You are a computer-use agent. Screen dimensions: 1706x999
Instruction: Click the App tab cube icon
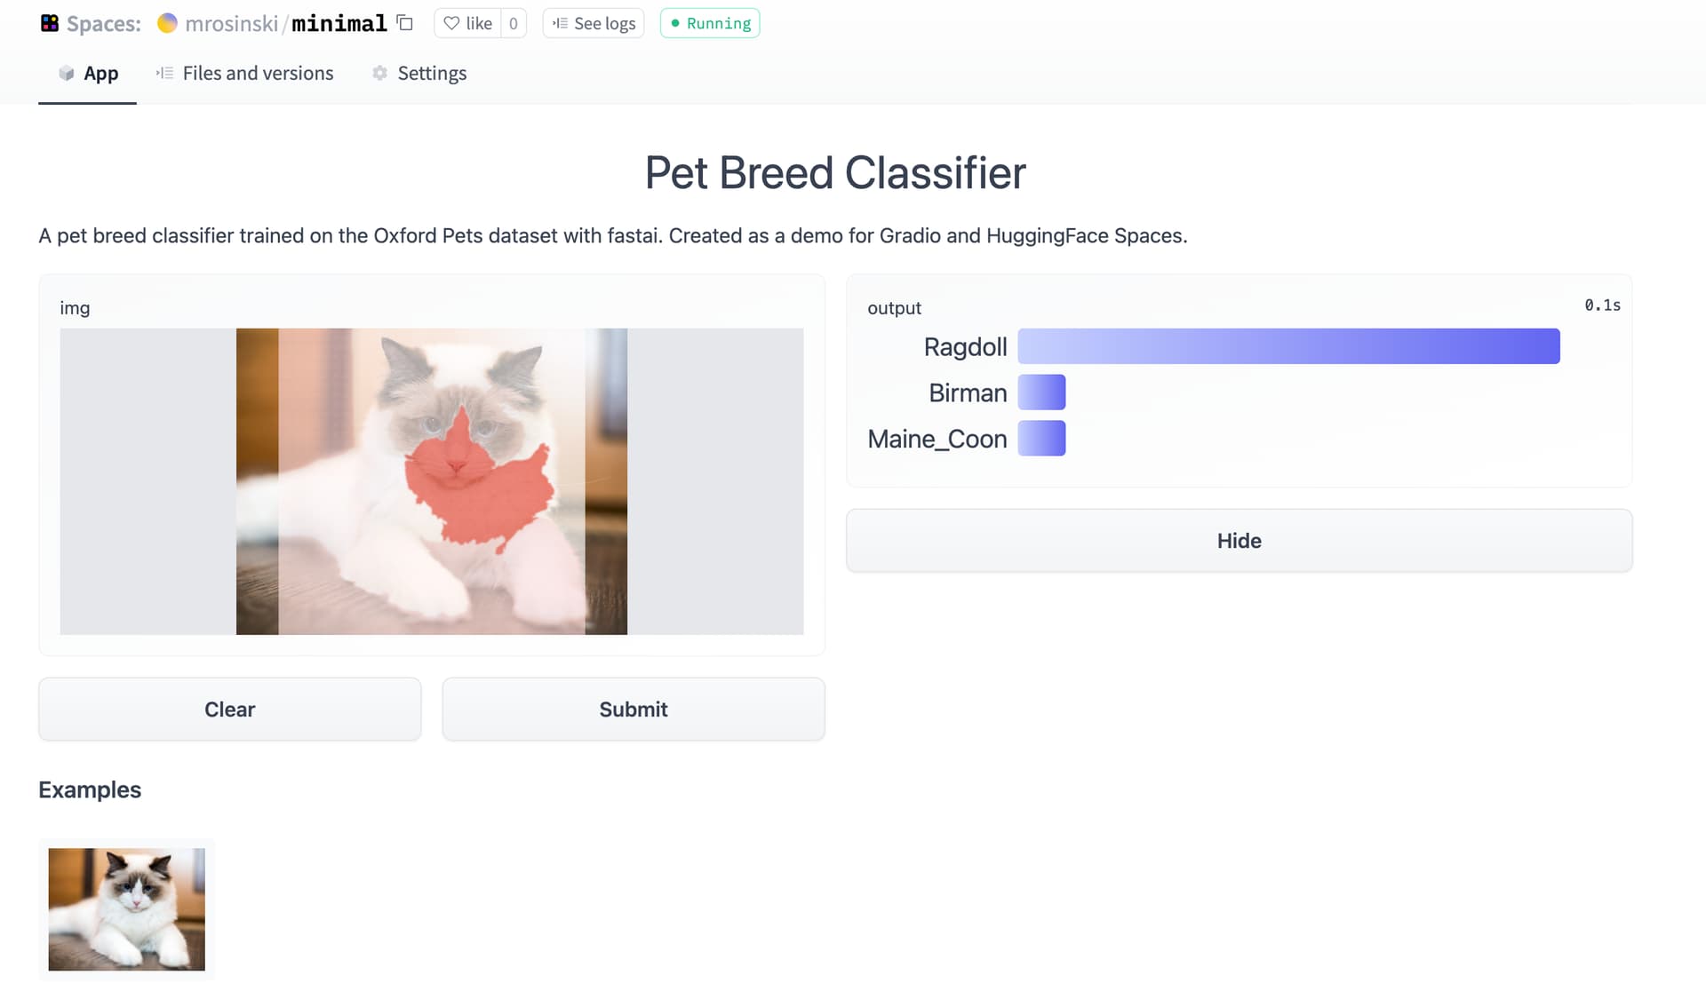tap(67, 73)
